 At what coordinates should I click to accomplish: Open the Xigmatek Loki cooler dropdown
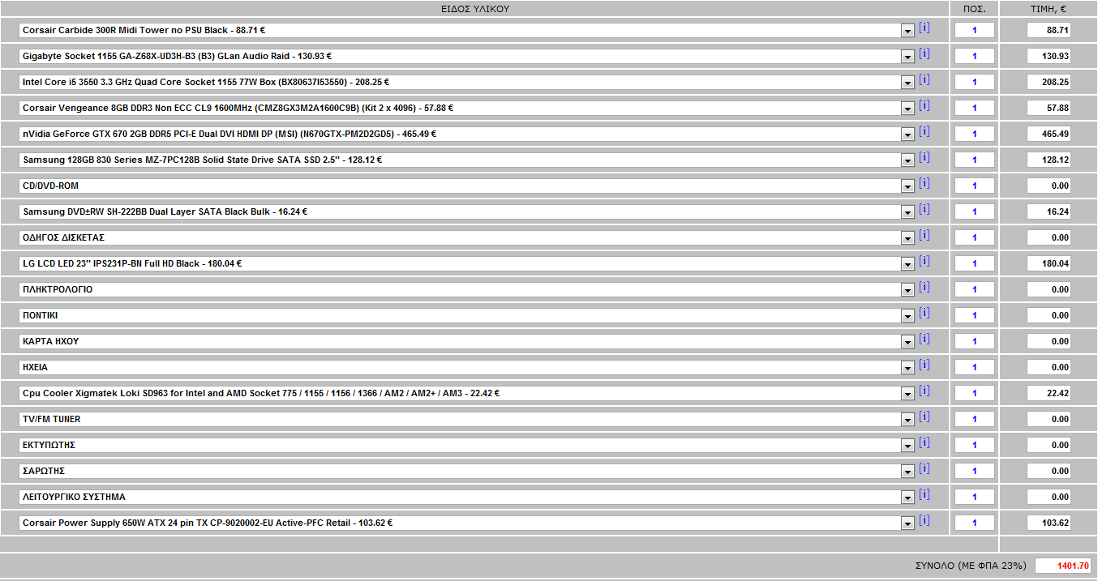coord(907,394)
